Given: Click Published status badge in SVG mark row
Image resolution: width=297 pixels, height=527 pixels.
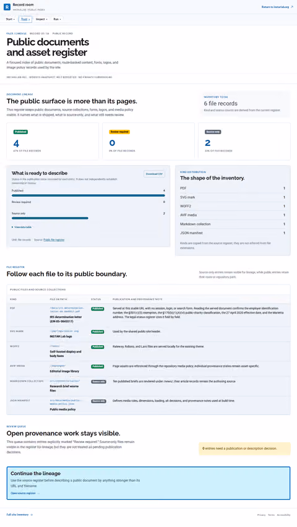Looking at the screenshot, I should tap(98, 332).
